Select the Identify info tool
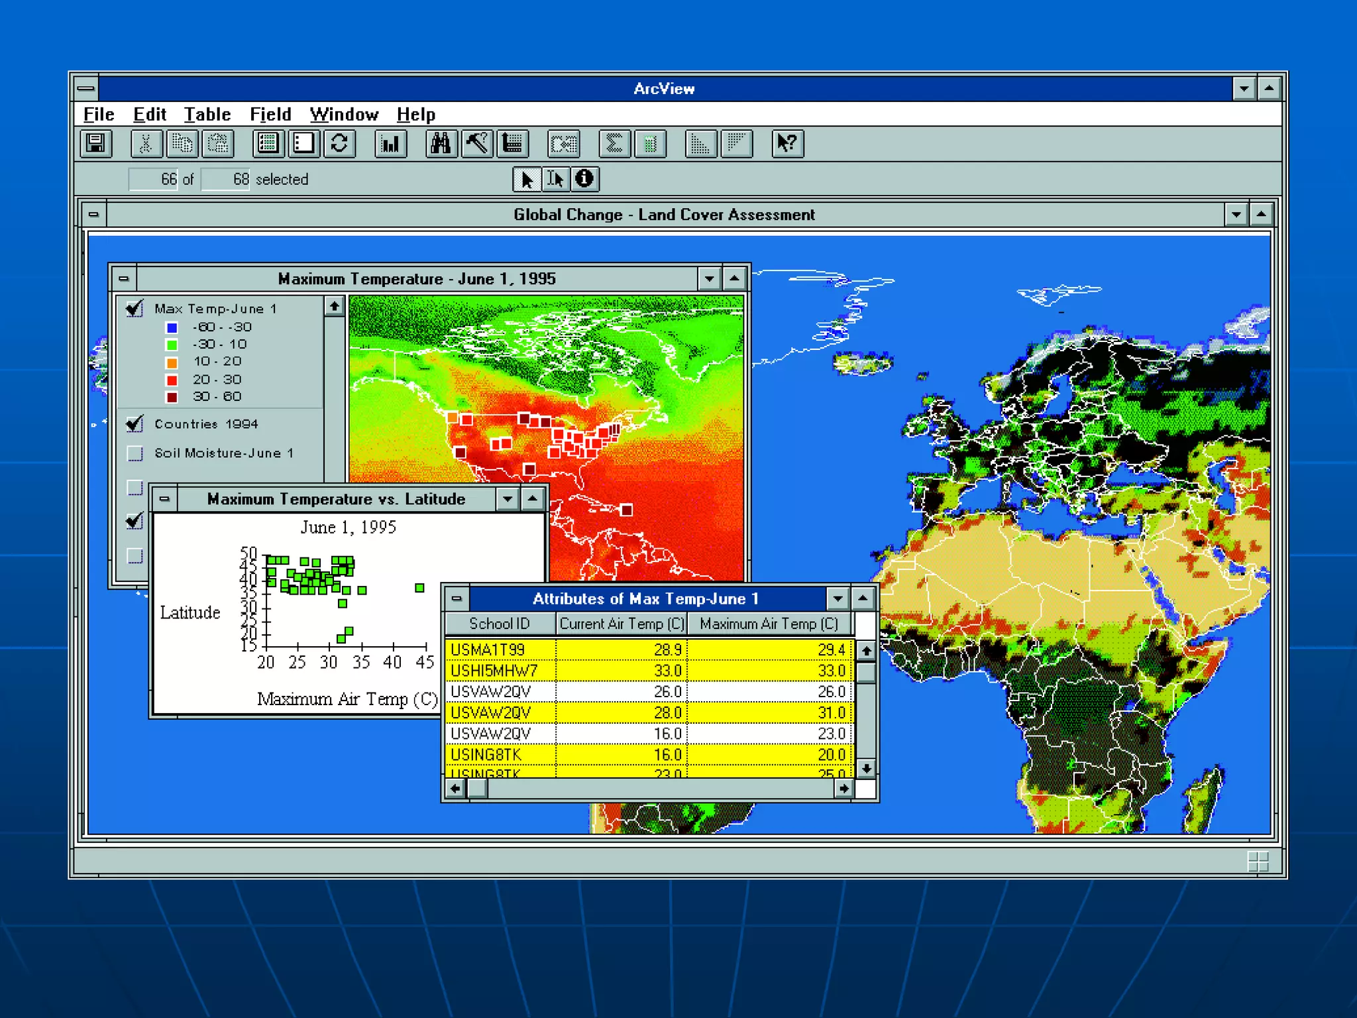Image resolution: width=1357 pixels, height=1018 pixels. point(584,179)
